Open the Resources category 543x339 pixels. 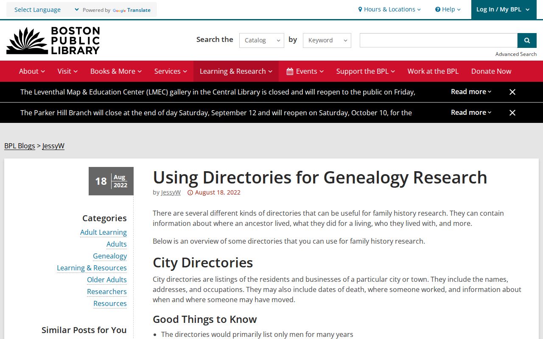point(110,303)
